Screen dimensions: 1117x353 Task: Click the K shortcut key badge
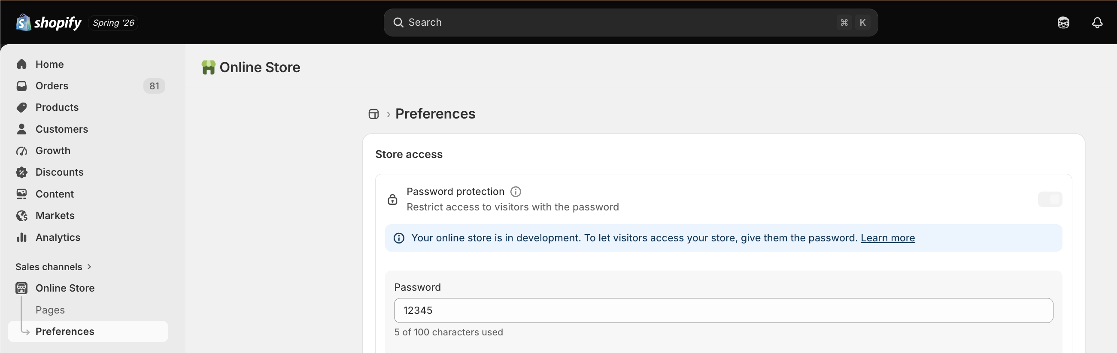point(862,23)
